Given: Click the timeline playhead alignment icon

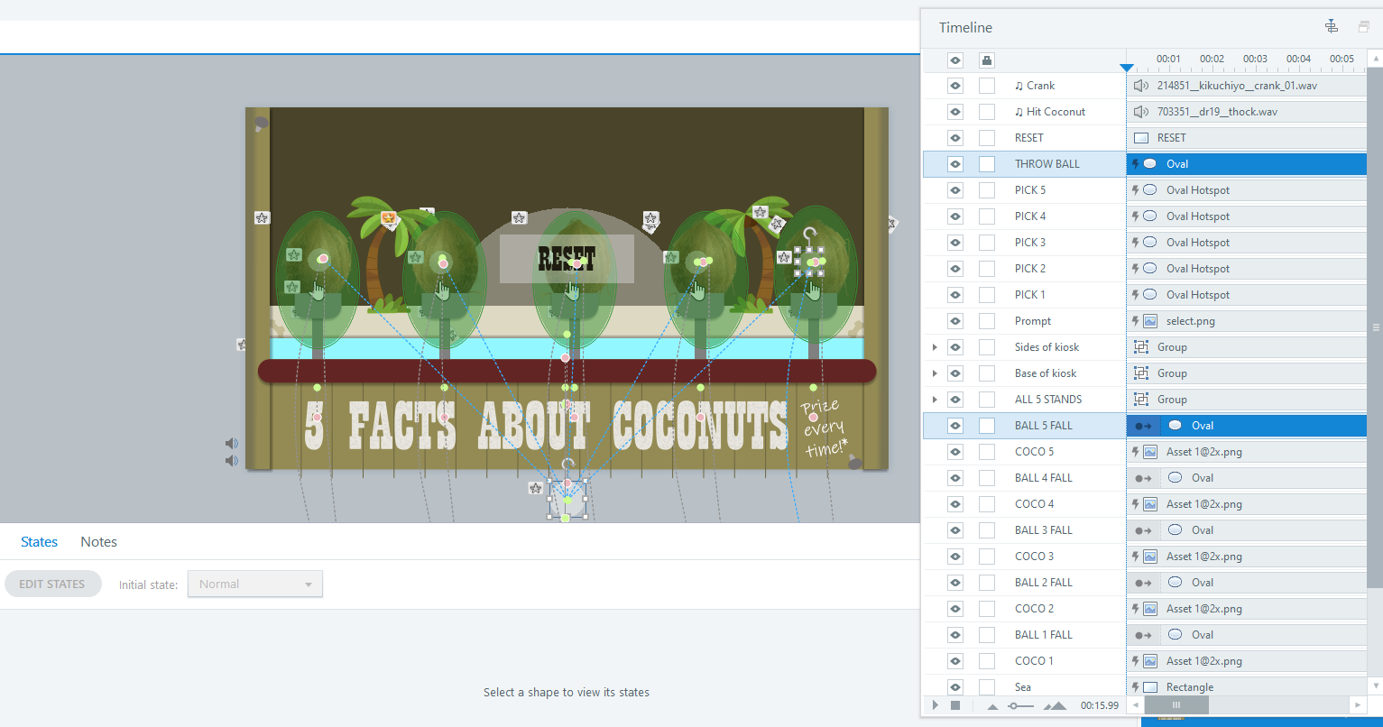Looking at the screenshot, I should coord(1331,26).
